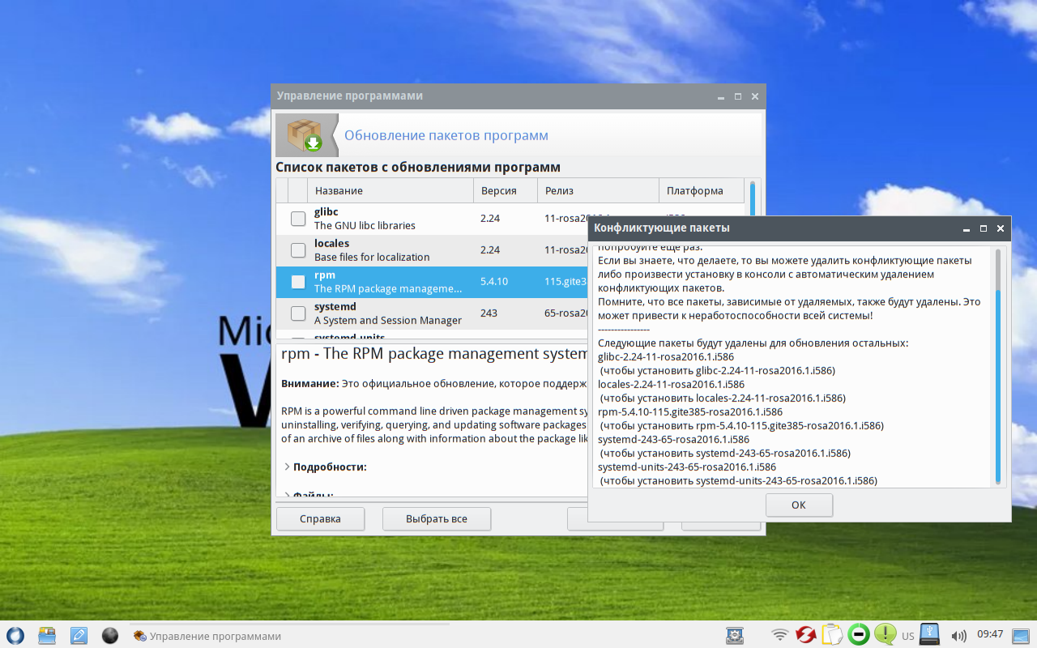Open the ROSA start menu launcher
Viewport: 1037px width, 648px height.
[15, 635]
